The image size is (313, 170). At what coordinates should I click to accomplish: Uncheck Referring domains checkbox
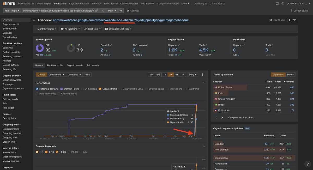pyautogui.click(x=37, y=89)
